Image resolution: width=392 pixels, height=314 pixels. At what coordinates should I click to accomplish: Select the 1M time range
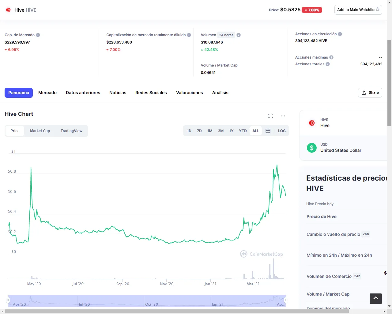click(210, 131)
